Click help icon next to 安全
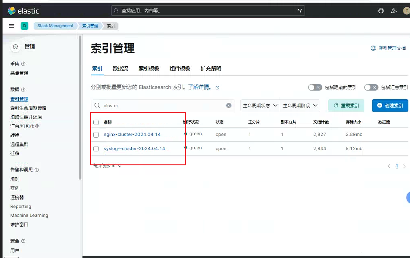 23,241
